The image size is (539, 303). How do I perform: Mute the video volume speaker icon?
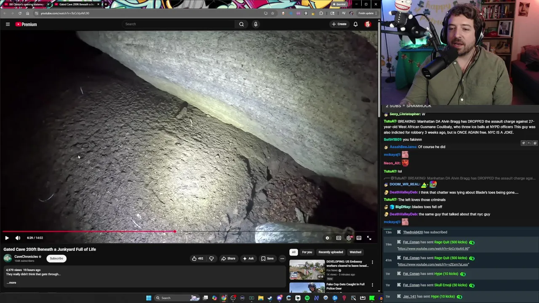click(18, 238)
